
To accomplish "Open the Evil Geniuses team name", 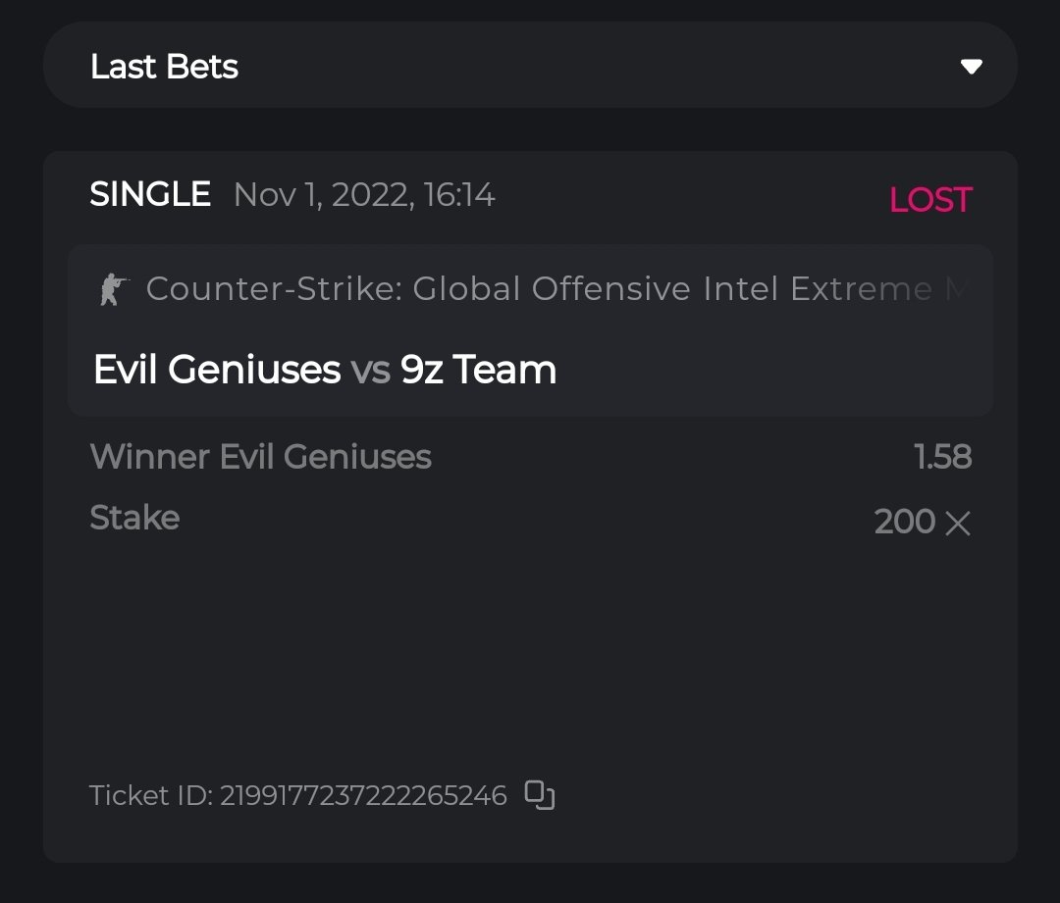I will [217, 370].
